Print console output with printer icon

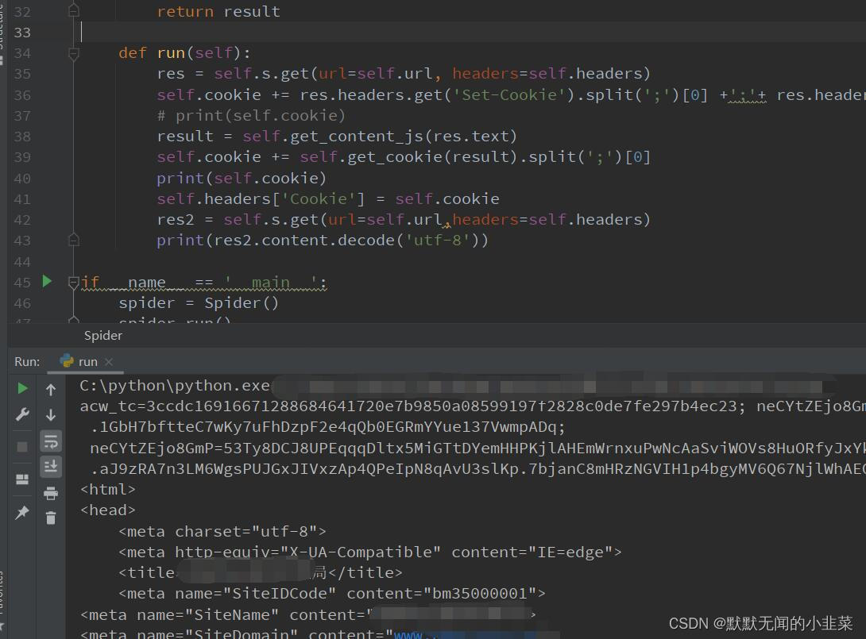pos(51,493)
